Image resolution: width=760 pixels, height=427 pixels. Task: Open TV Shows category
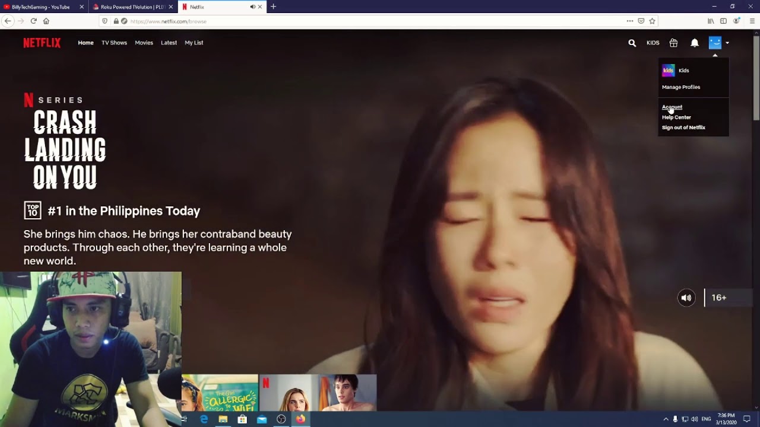click(x=114, y=43)
